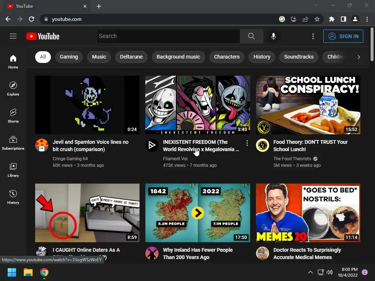The width and height of the screenshot is (375, 281).
Task: Click install app icon in address bar
Action: point(293,19)
